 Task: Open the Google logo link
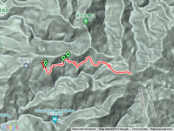point(10,127)
